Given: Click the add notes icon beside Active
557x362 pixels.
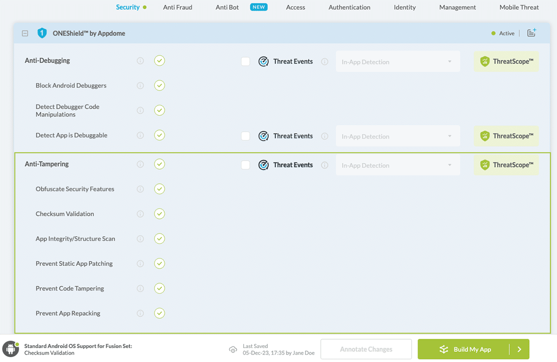Looking at the screenshot, I should [x=531, y=33].
